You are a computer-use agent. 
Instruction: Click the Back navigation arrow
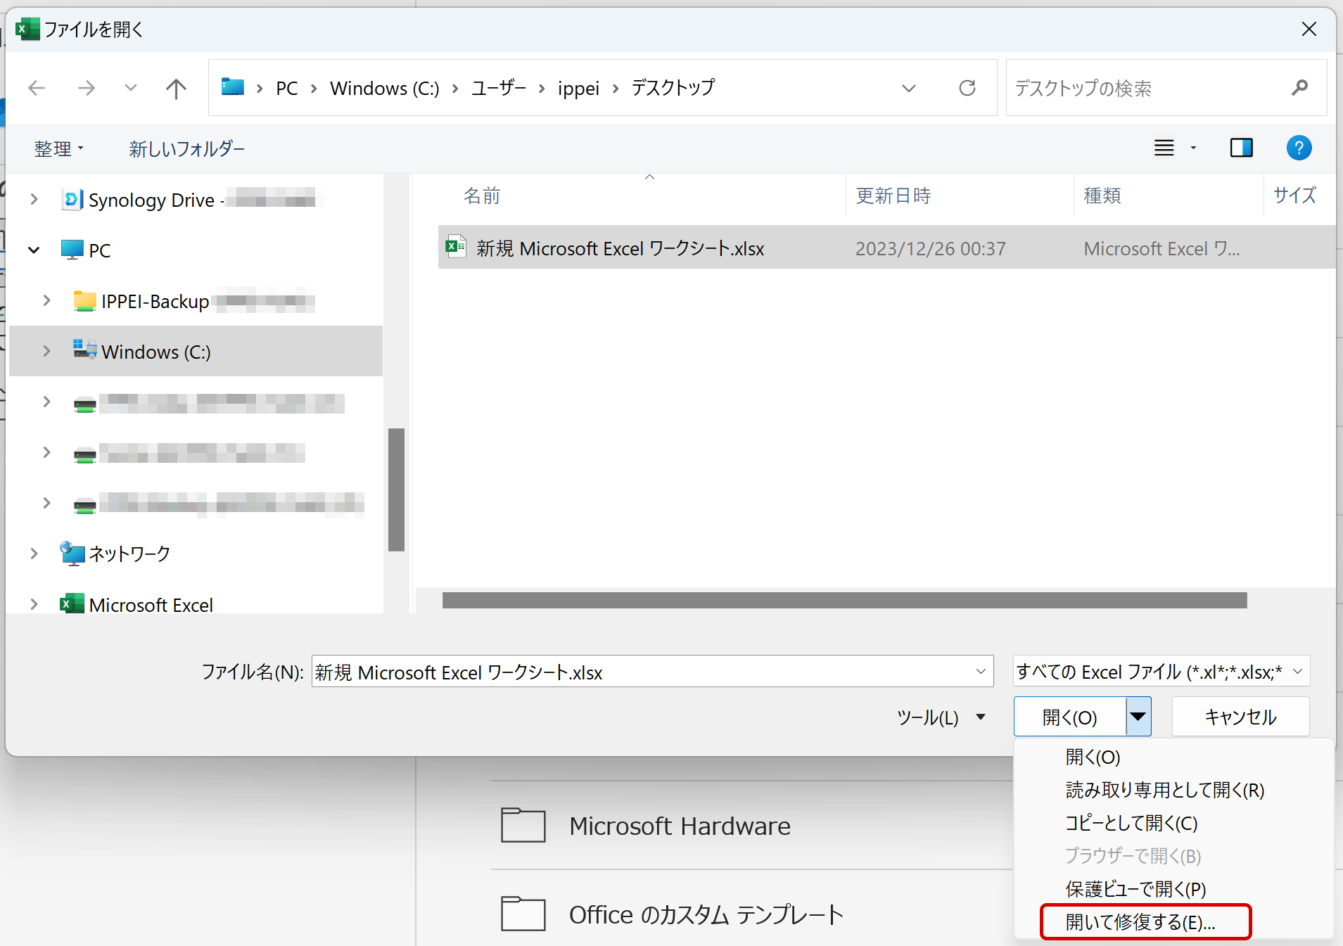tap(37, 89)
